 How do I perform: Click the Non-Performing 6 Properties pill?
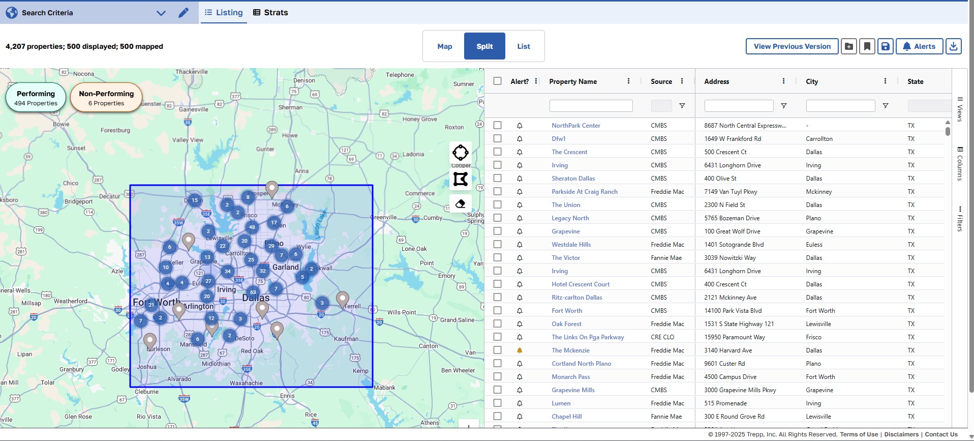(106, 98)
